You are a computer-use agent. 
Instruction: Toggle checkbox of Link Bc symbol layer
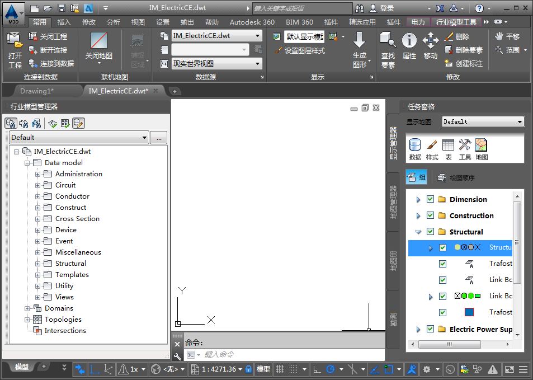[x=442, y=296]
